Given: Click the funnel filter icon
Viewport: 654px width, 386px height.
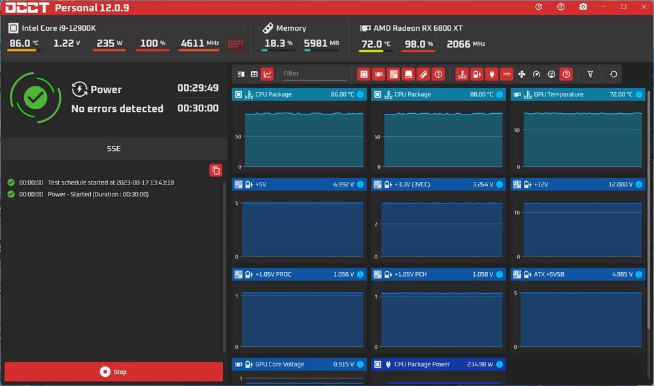Looking at the screenshot, I should (590, 75).
